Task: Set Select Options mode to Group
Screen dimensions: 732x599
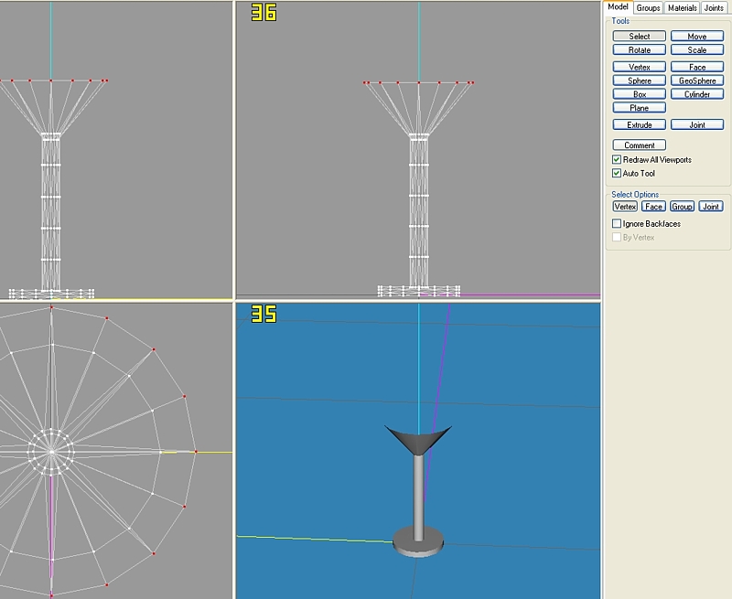Action: tap(682, 207)
